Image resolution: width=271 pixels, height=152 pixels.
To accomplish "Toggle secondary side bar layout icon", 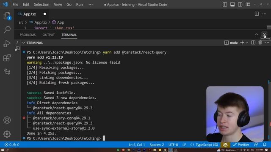I will point(240,5).
